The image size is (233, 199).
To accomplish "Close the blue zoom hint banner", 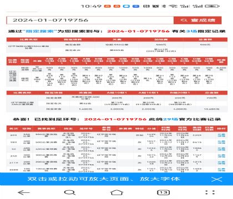I will tap(216, 179).
